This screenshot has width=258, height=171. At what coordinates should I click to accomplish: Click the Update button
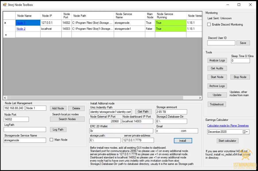click(217, 95)
